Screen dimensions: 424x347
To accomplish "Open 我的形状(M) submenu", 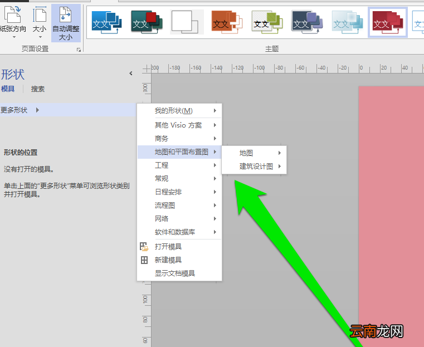I will tap(179, 110).
